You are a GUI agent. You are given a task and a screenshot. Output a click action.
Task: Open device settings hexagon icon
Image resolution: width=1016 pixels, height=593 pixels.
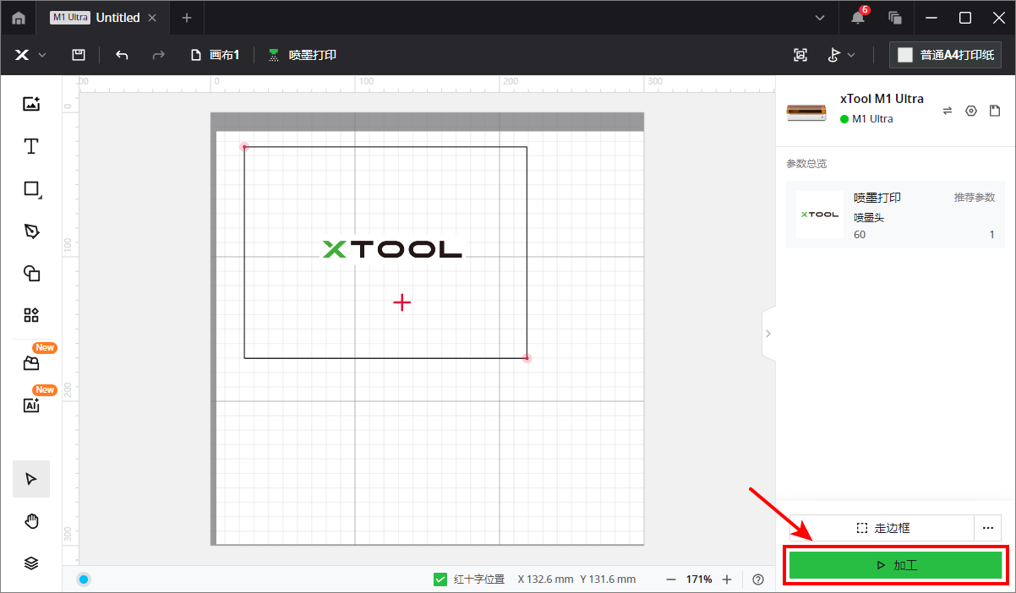click(971, 111)
